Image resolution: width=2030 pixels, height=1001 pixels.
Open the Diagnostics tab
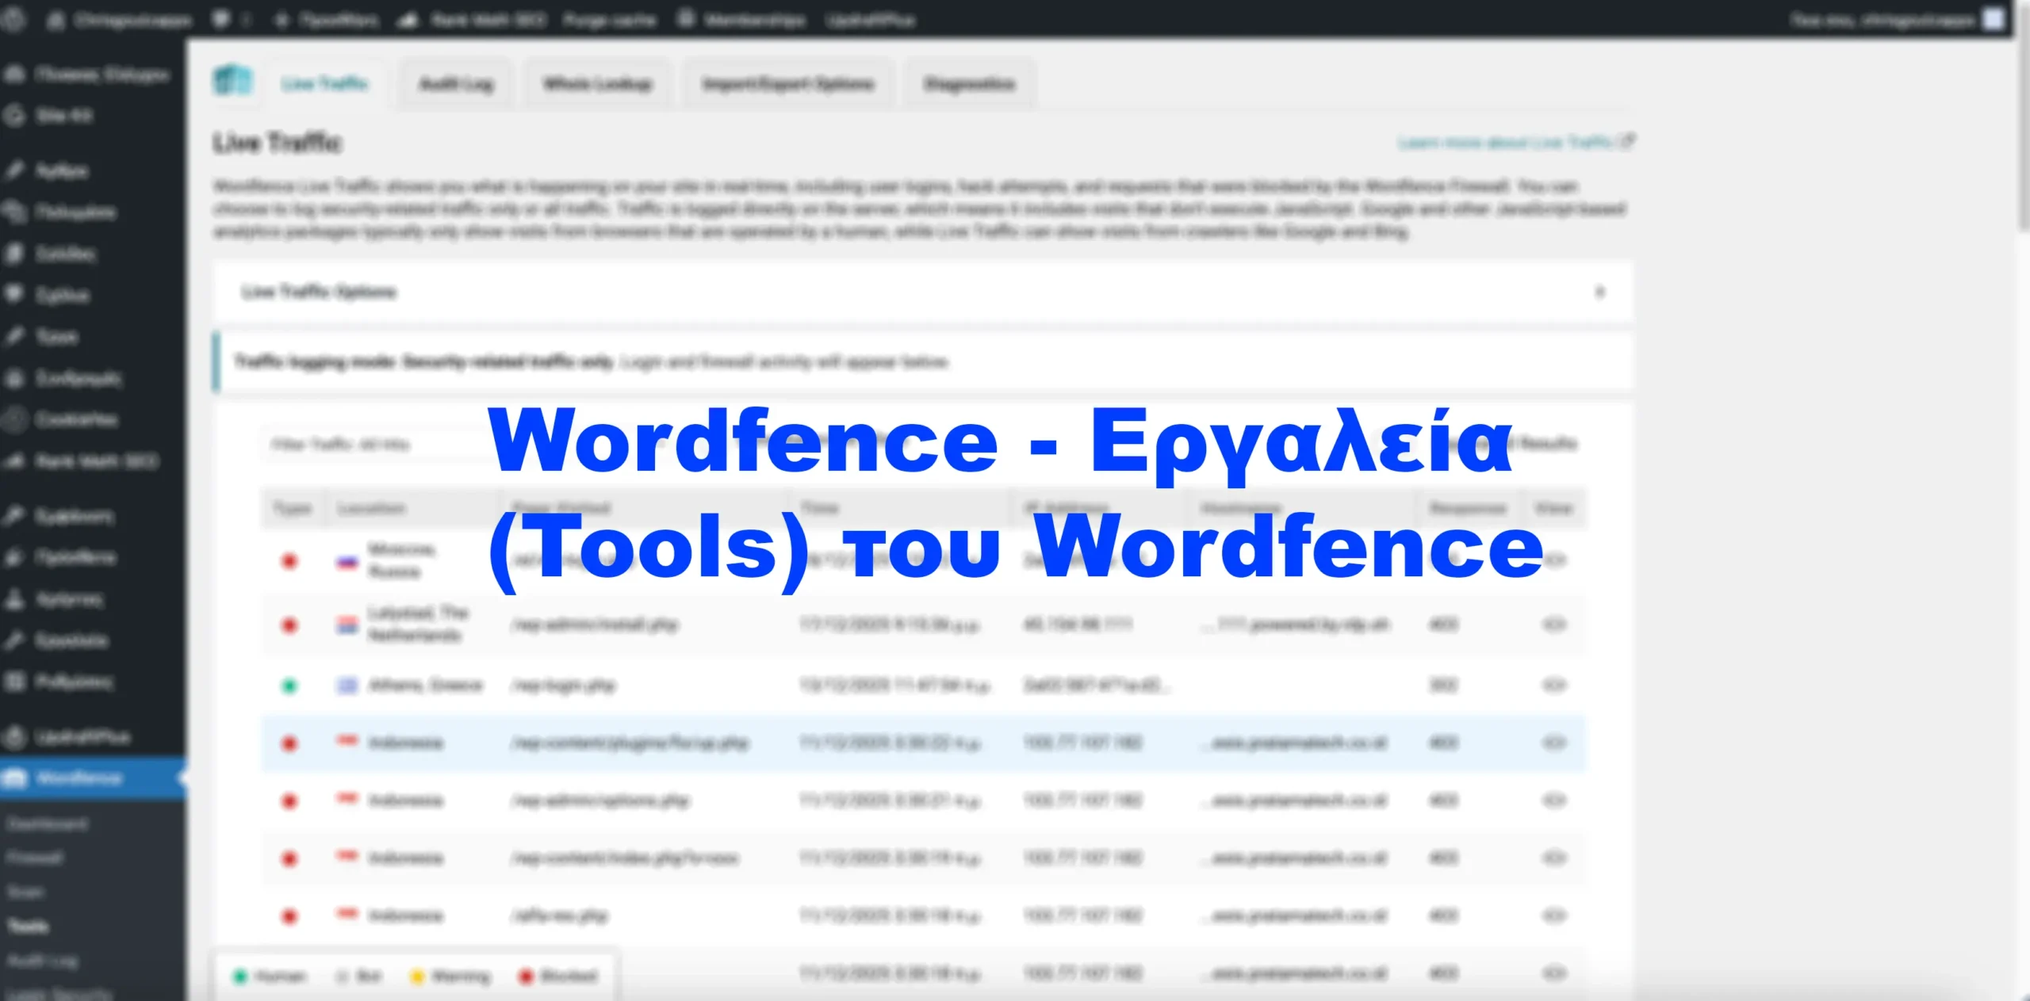coord(969,84)
